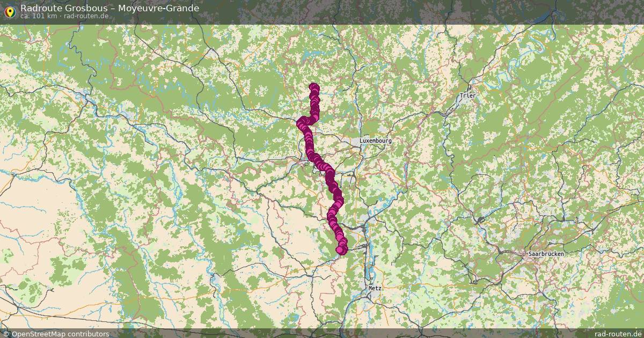Select the Metz city label
Viewport: 644px width, 338px height.
[376, 288]
